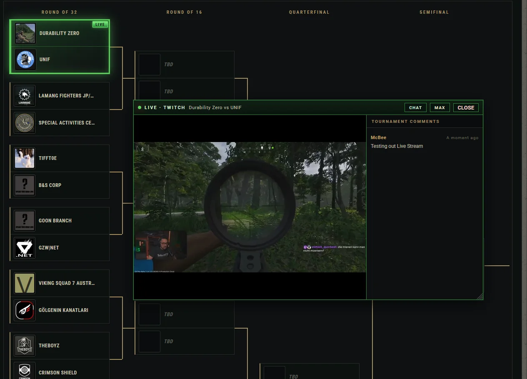This screenshot has width=527, height=379.
Task: Click the Lamang Fighters team logo
Action: click(x=25, y=96)
